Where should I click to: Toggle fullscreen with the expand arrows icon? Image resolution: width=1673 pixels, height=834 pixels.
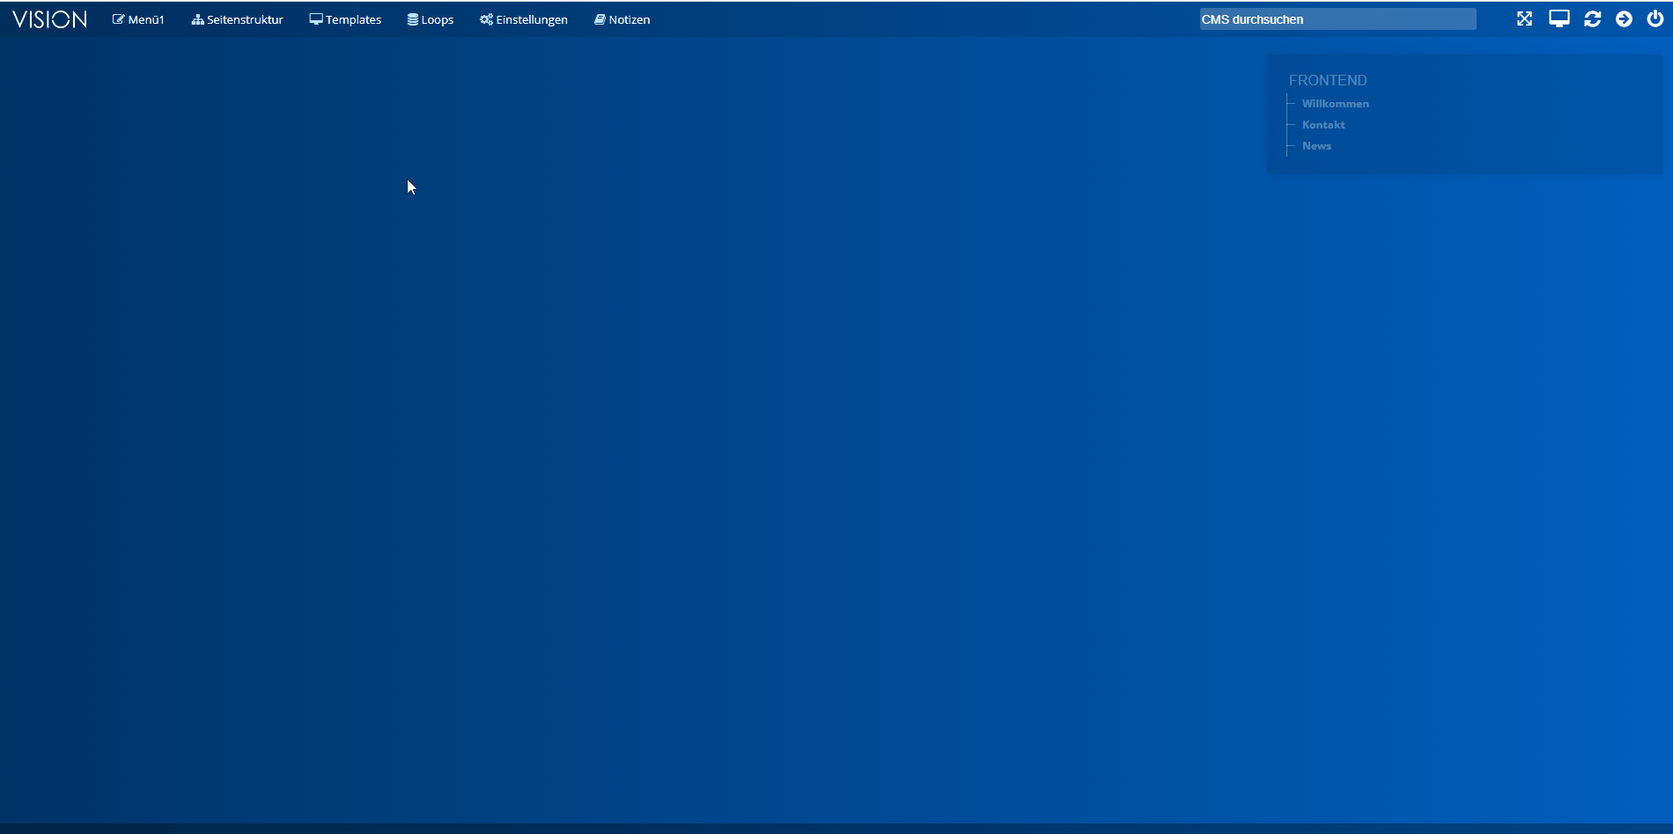click(1524, 19)
